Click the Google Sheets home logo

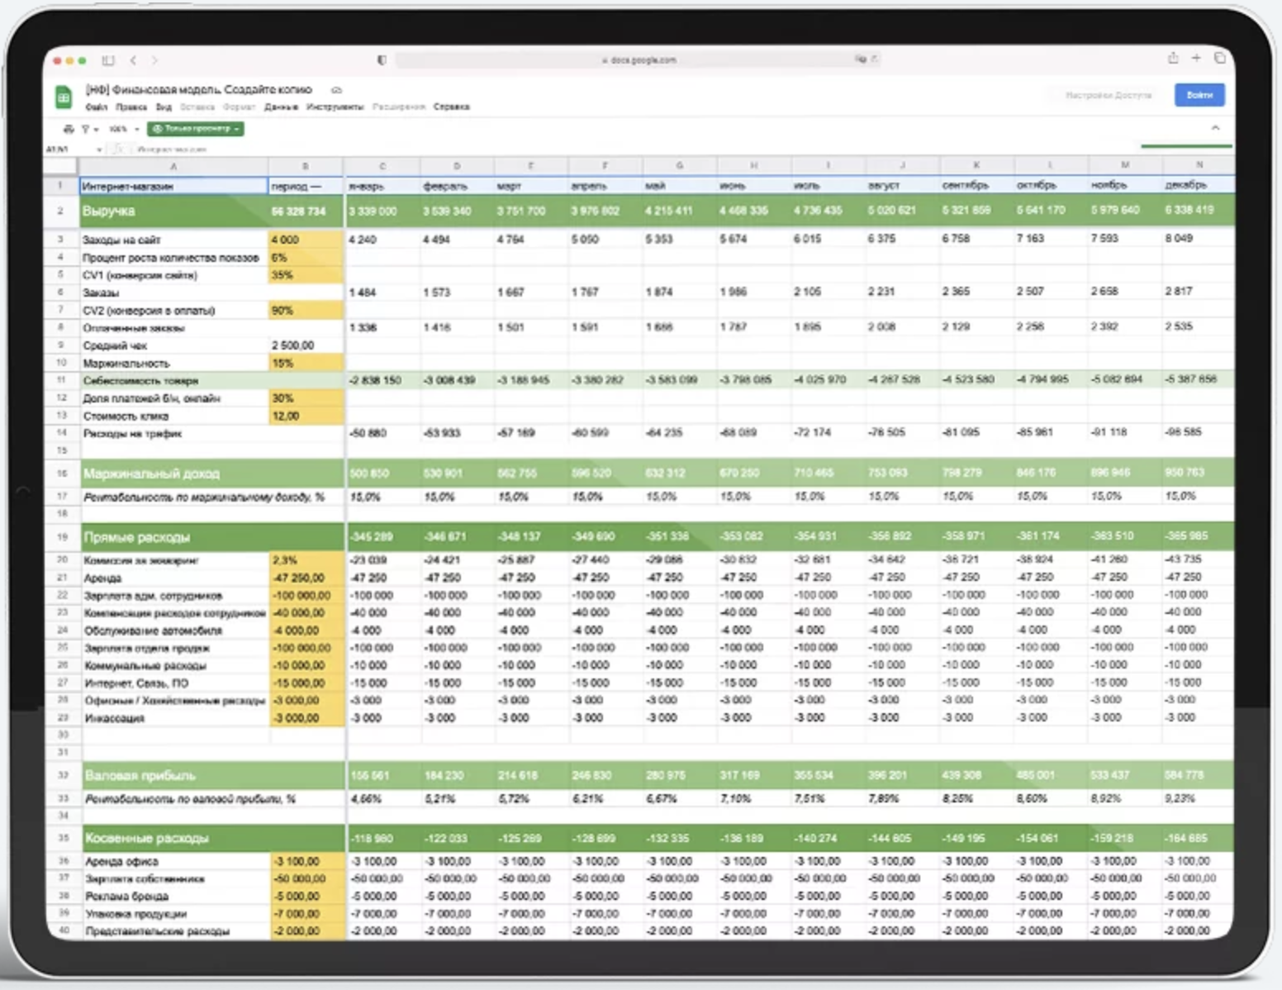64,97
